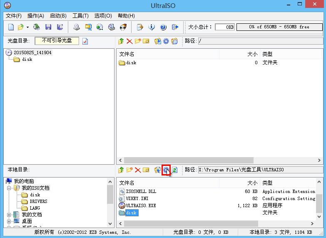Click the 0% of 650MB capacity bar

(x=279, y=27)
